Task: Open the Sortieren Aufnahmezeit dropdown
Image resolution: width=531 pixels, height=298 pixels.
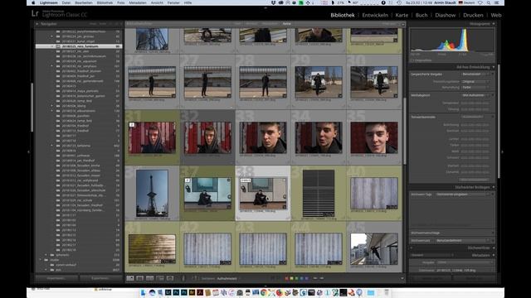Action: tap(227, 278)
